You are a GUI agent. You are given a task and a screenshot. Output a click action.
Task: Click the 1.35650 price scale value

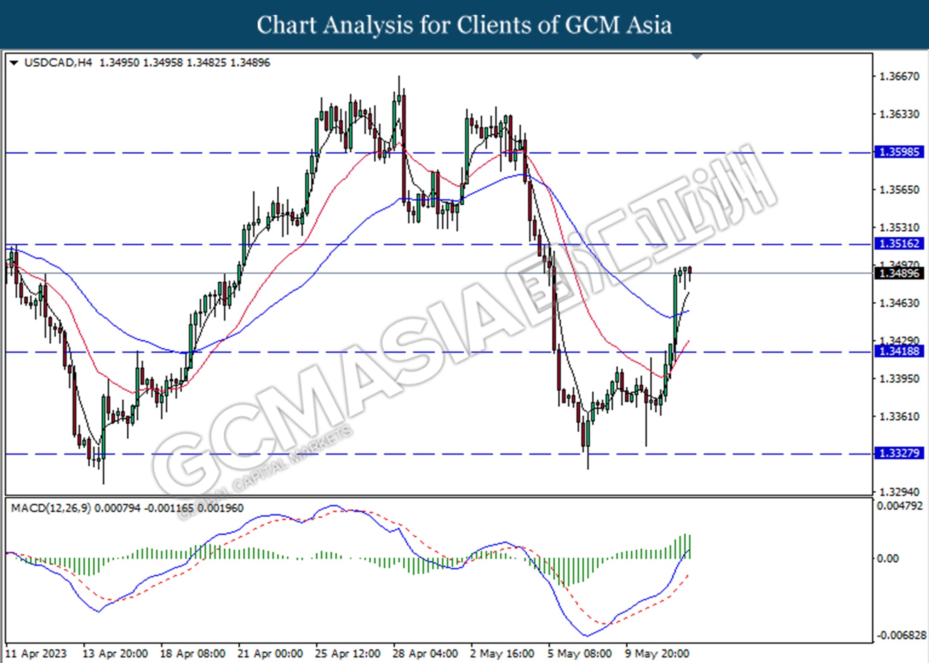[x=899, y=190]
